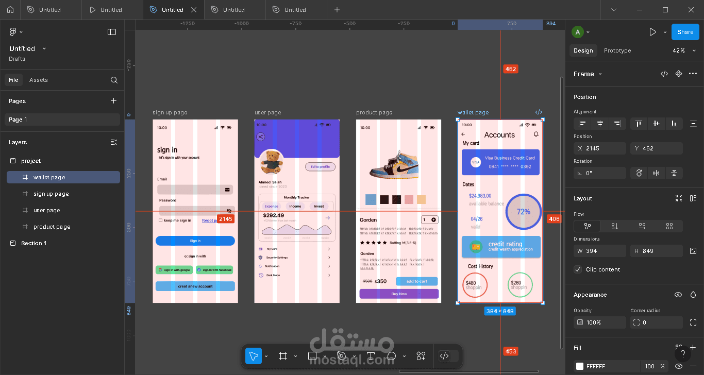Toggle constrain proportions beside the dimensions
704x375 pixels.
click(x=693, y=251)
